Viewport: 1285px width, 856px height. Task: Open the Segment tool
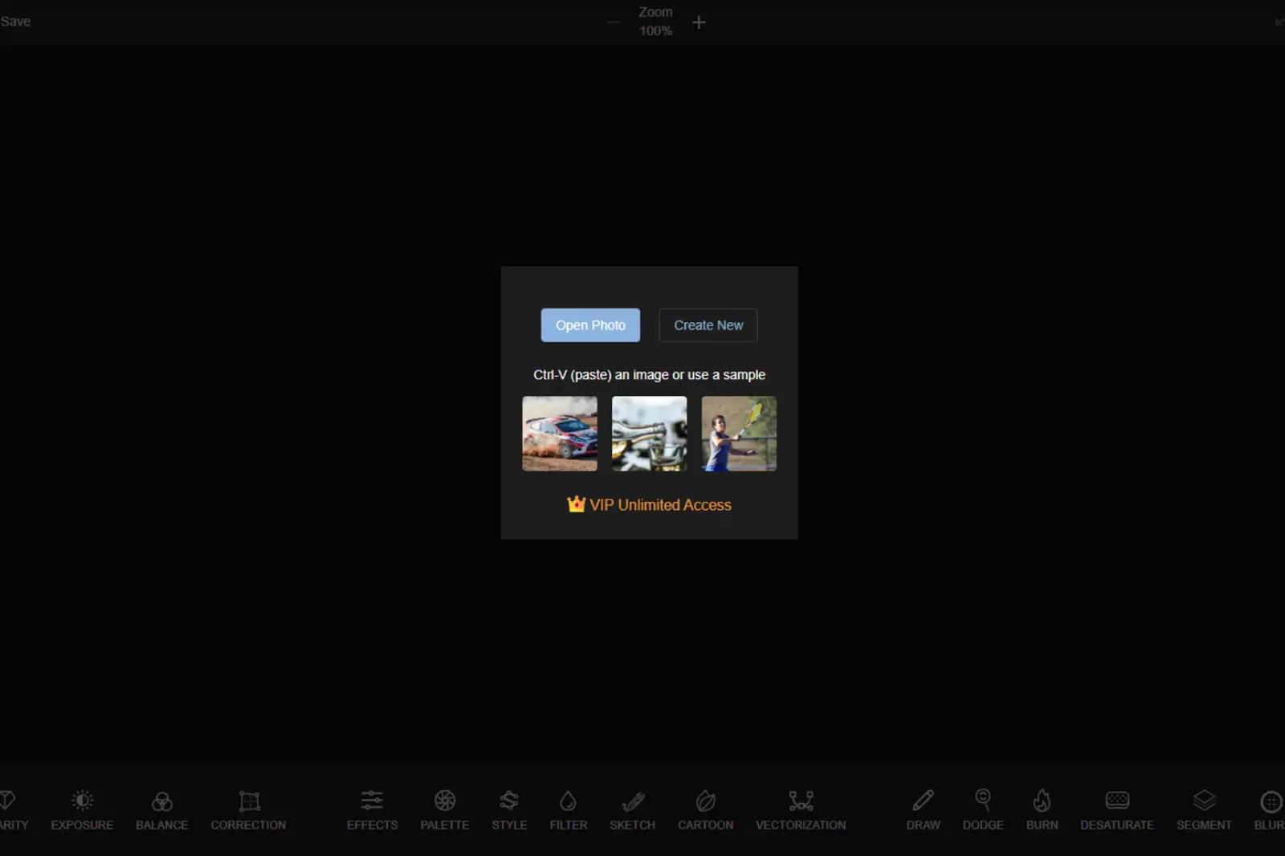point(1204,809)
